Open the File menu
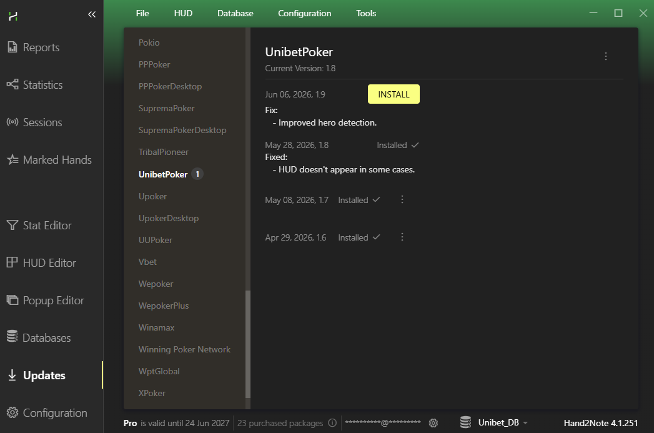The width and height of the screenshot is (654, 433). pyautogui.click(x=142, y=13)
